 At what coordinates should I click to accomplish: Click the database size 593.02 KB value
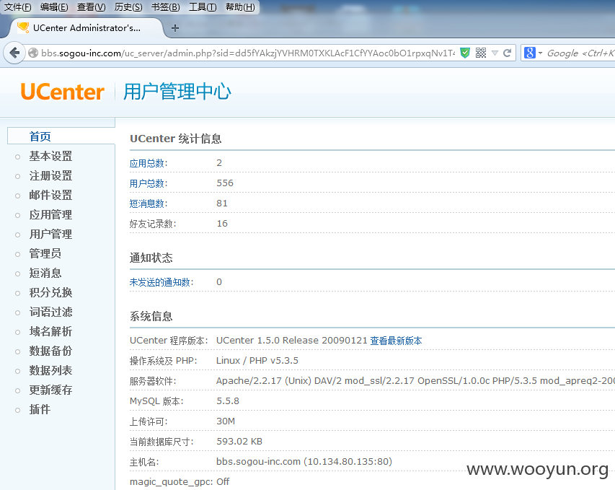click(x=239, y=442)
